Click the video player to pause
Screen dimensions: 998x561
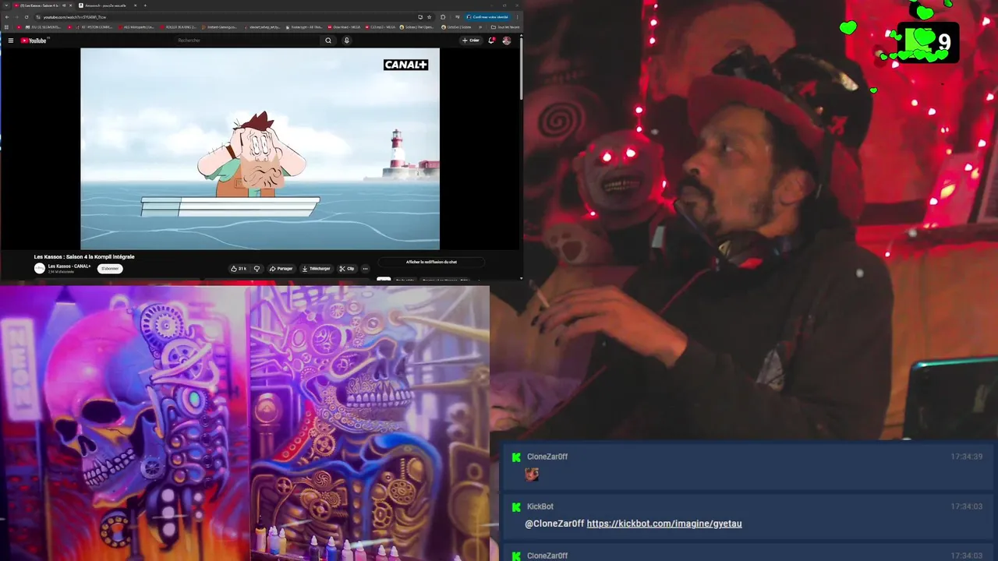[260, 149]
